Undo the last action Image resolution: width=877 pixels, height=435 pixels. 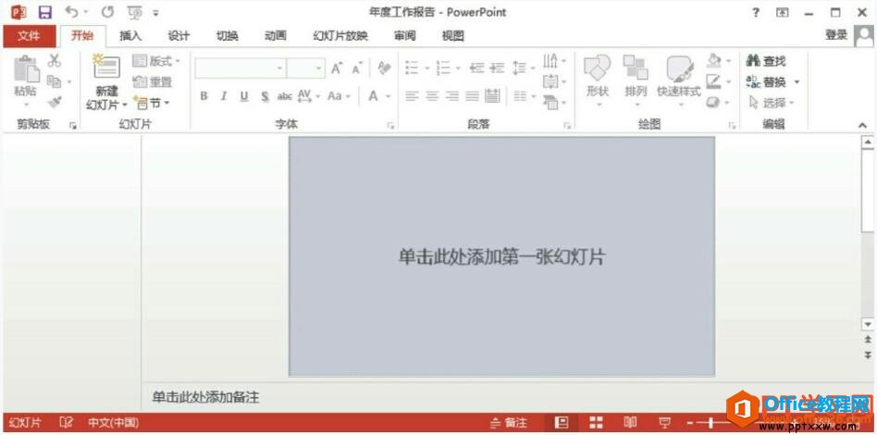click(71, 12)
